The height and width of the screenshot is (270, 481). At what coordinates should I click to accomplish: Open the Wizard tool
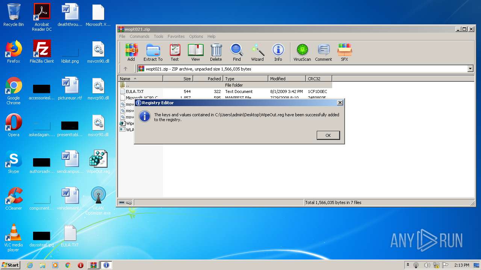coord(257,52)
